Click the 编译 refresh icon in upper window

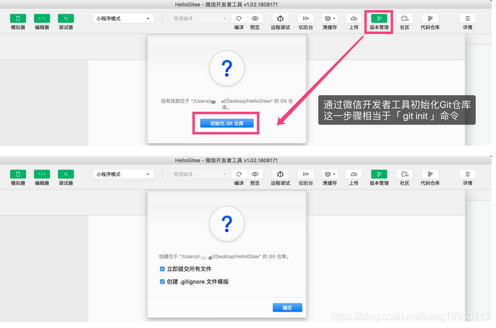click(x=239, y=18)
